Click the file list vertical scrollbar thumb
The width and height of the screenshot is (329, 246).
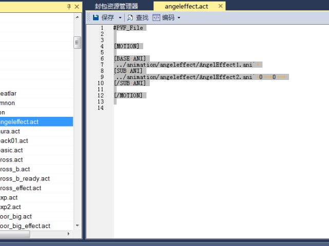click(77, 42)
